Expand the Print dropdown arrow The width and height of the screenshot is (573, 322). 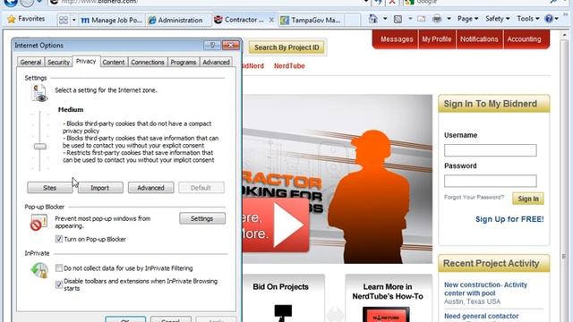pyautogui.click(x=449, y=19)
